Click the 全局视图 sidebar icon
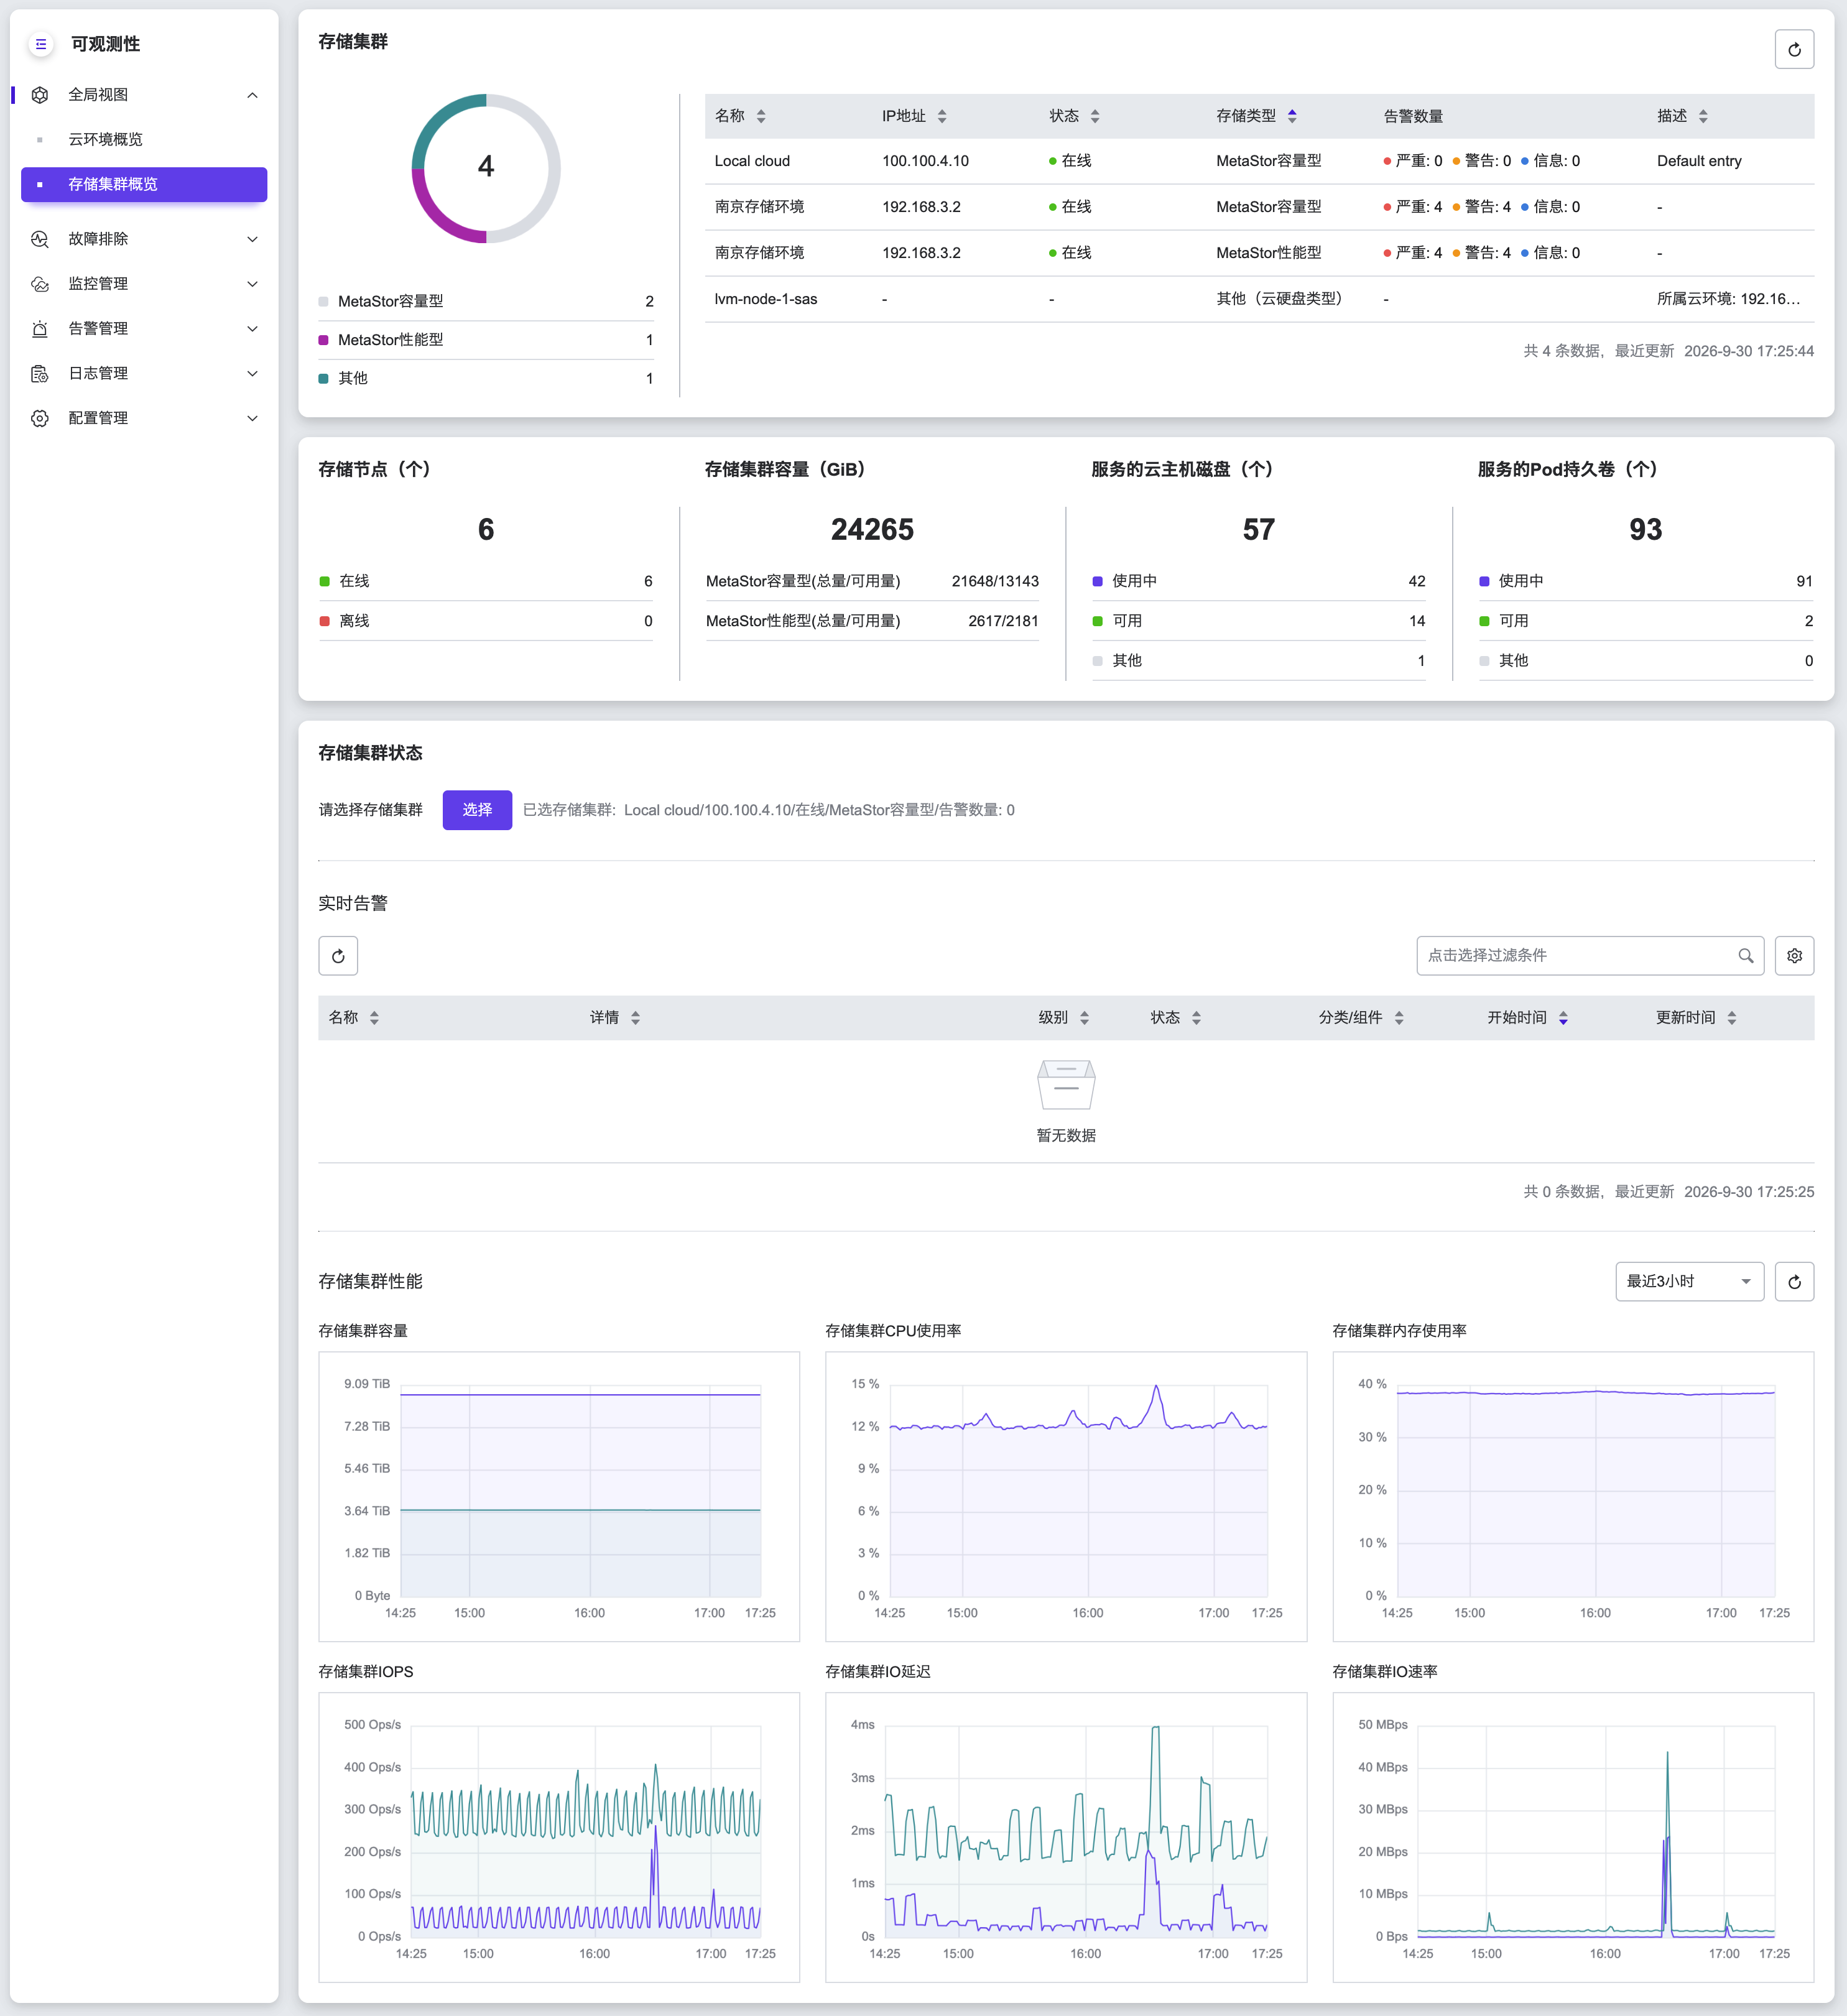1847x2016 pixels. 40,95
